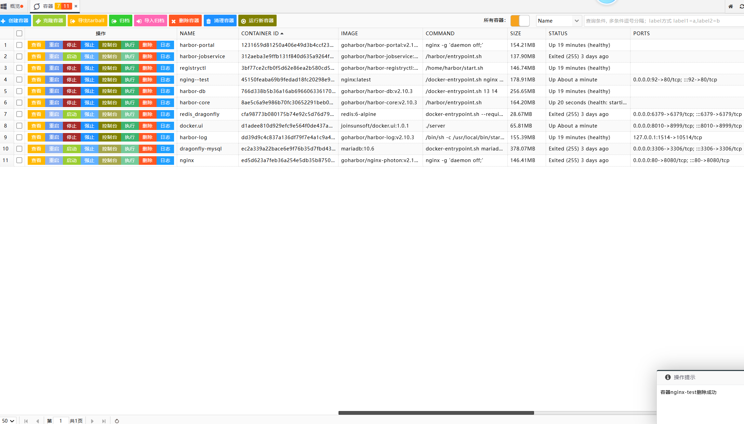
Task: Open the Name search-field dropdown
Action: tap(559, 21)
